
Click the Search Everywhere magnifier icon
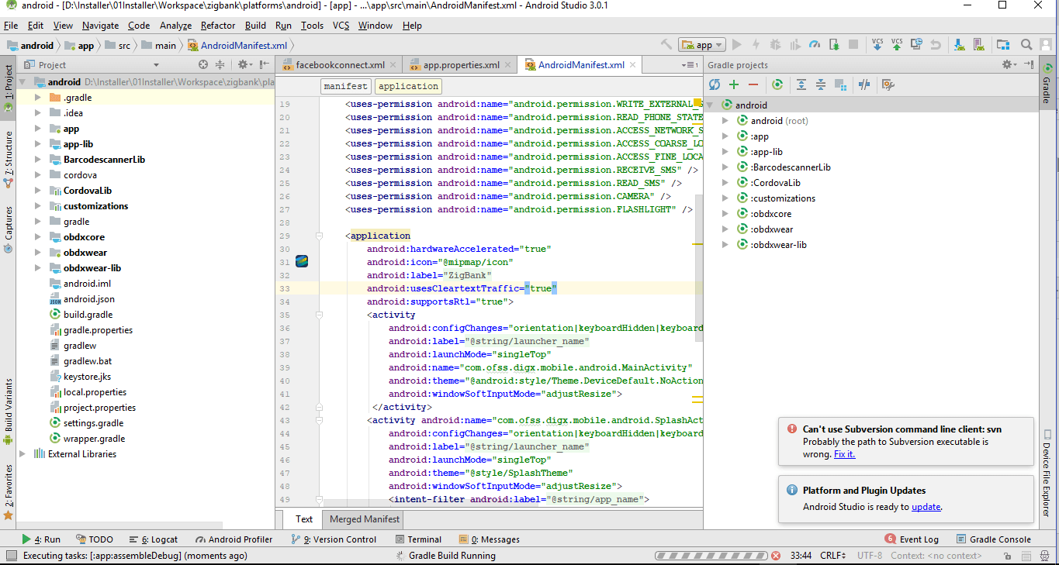(1026, 45)
